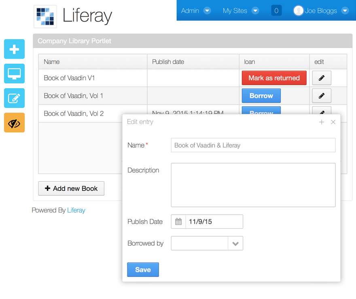The image size is (356, 299).
Task: Click the edit page pencil sidebar icon
Action: 14,98
